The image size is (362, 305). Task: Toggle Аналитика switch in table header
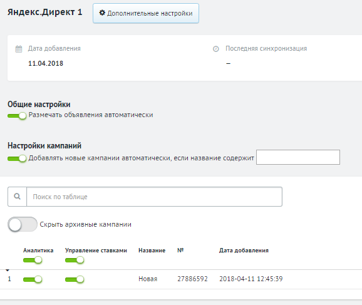33,260
